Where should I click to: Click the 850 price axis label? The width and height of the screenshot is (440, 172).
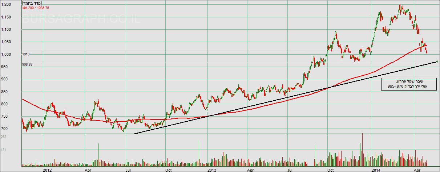coord(4,92)
